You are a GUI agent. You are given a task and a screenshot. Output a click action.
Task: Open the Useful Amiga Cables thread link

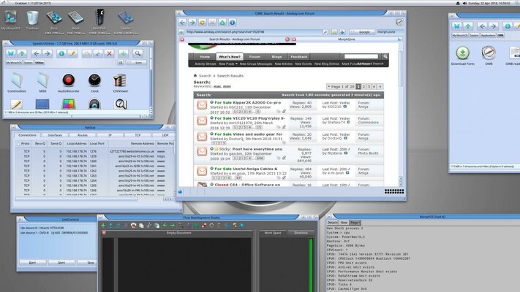point(255,169)
